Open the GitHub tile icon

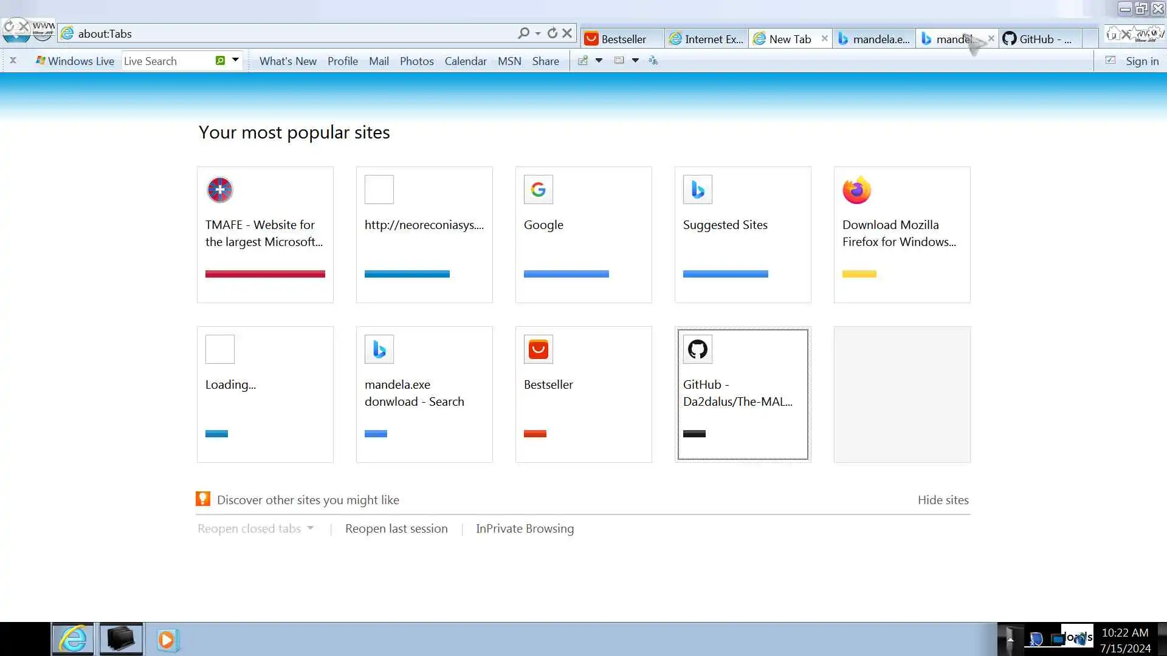(697, 349)
